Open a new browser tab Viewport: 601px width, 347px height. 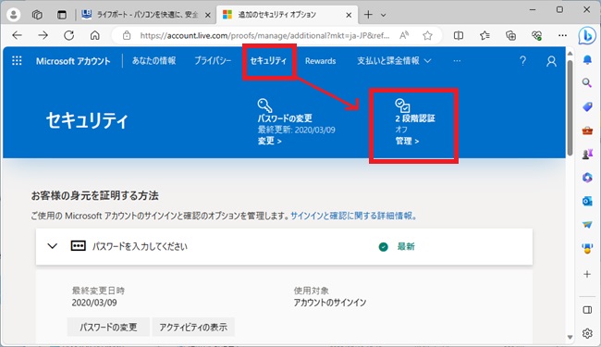pyautogui.click(x=368, y=15)
